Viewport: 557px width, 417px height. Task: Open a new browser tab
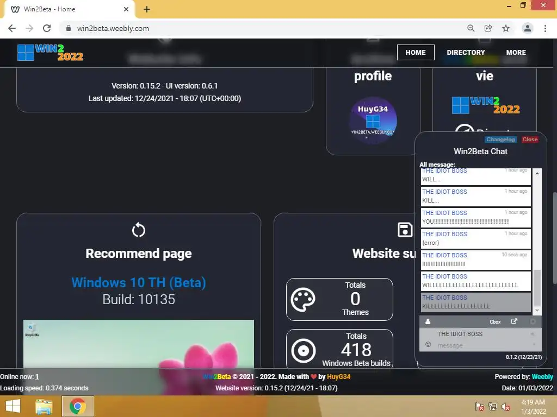point(147,9)
